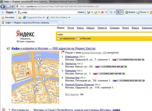Click the toolbar search field containing кафе
The width and height of the screenshot is (152, 111).
[47, 12]
